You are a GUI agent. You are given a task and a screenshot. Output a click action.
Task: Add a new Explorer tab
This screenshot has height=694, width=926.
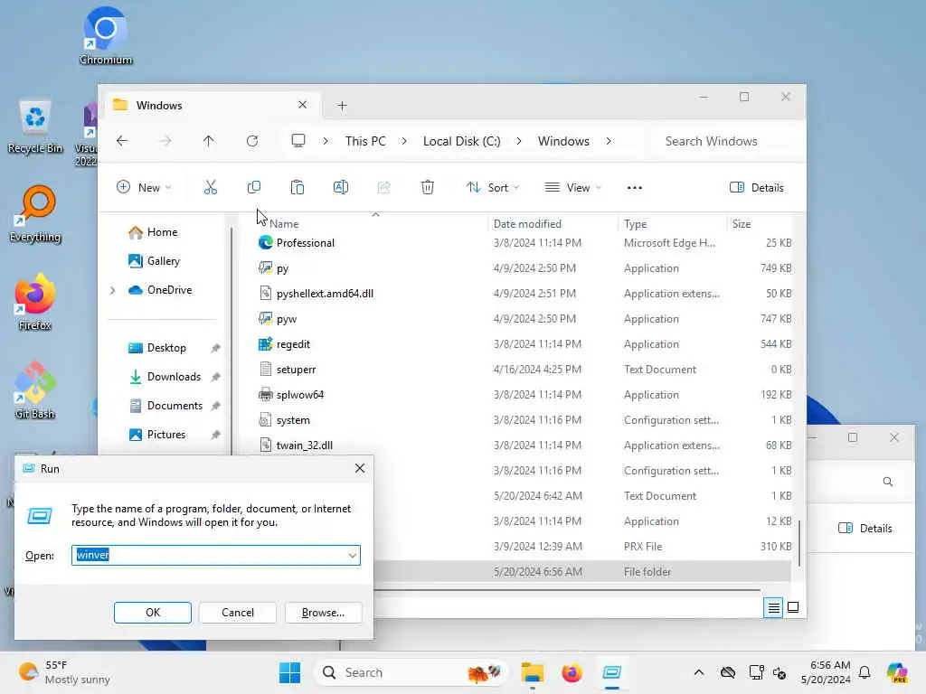click(342, 106)
